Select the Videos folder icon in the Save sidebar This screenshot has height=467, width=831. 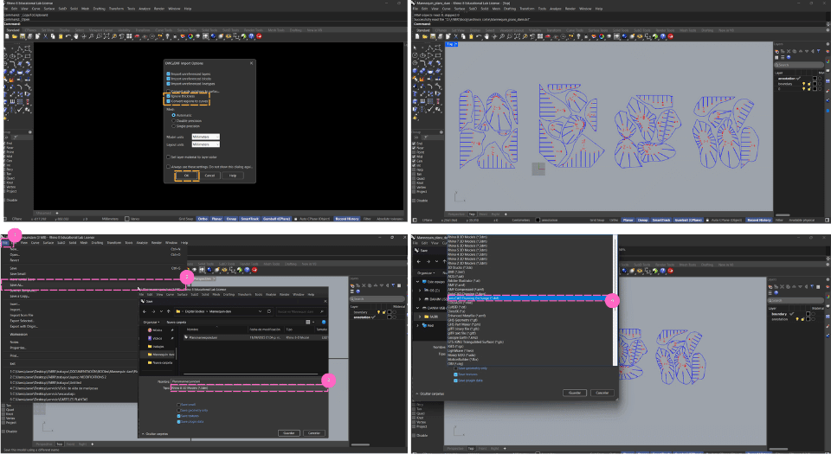point(149,337)
